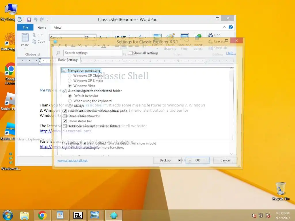Click the Date and time icon in WordPad
Image resolution: width=295 pixels, height=221 pixels.
pos(184,38)
